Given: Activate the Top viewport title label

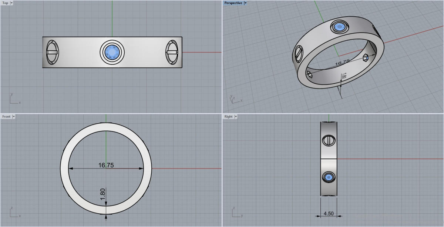Looking at the screenshot, I should (5, 3).
